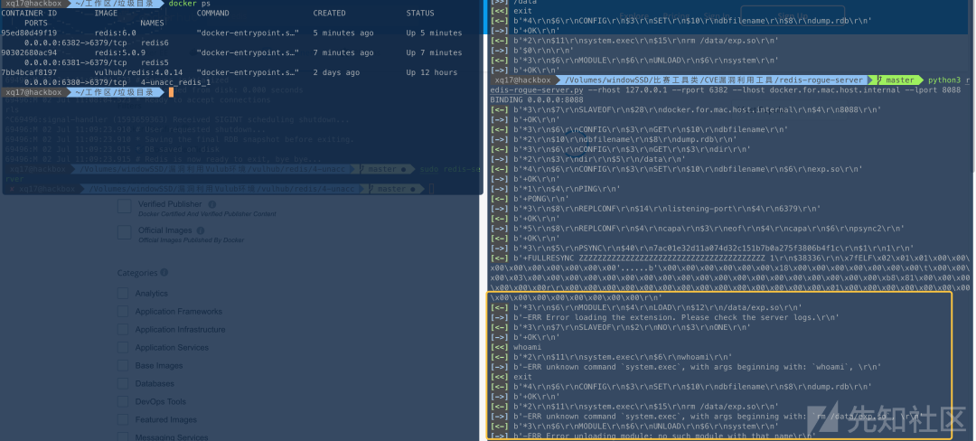Select the Base Images checkbox
This screenshot has width=976, height=441.
[x=123, y=366]
